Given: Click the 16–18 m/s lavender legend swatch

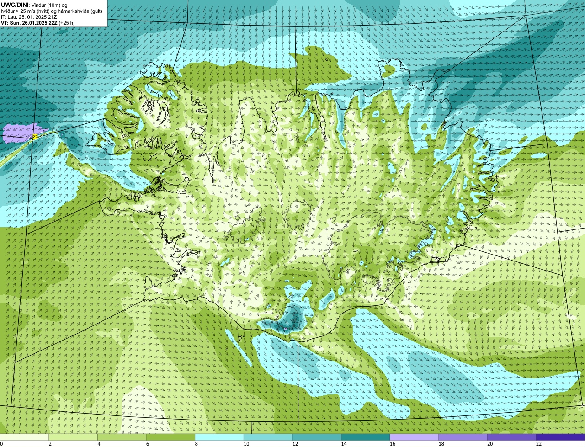Looking at the screenshot, I should 414,437.
